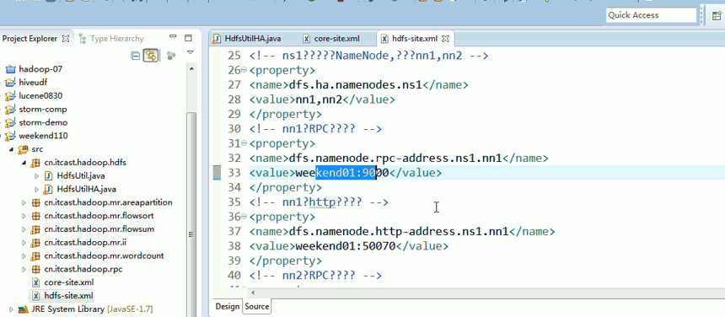Click the Open Perspective icon
Screen dimensions: 725x317
716,16
